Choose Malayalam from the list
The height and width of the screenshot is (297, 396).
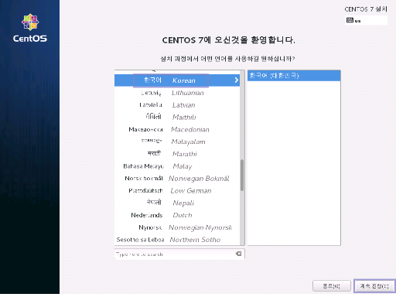pos(177,142)
